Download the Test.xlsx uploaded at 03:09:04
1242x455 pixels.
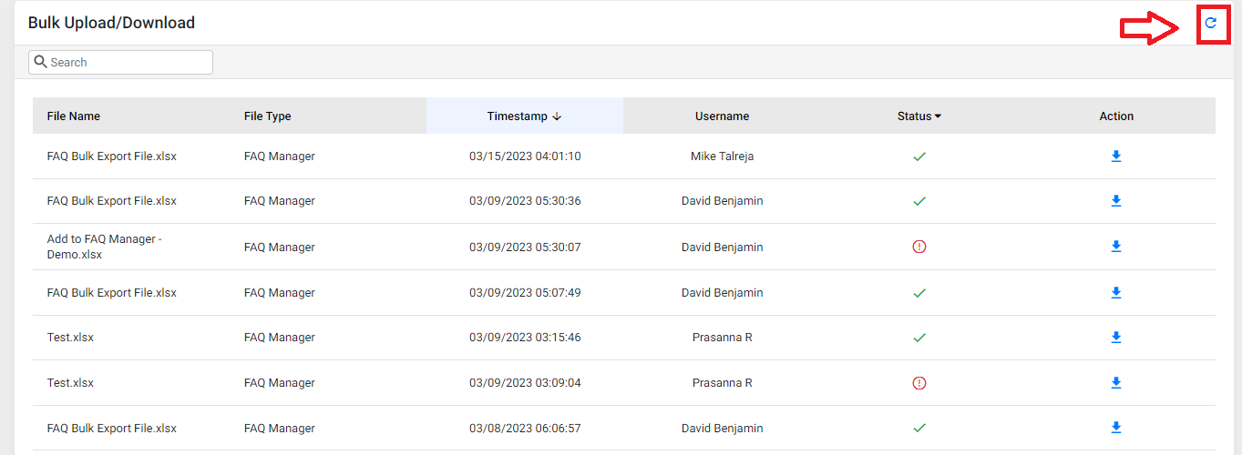click(x=1116, y=383)
